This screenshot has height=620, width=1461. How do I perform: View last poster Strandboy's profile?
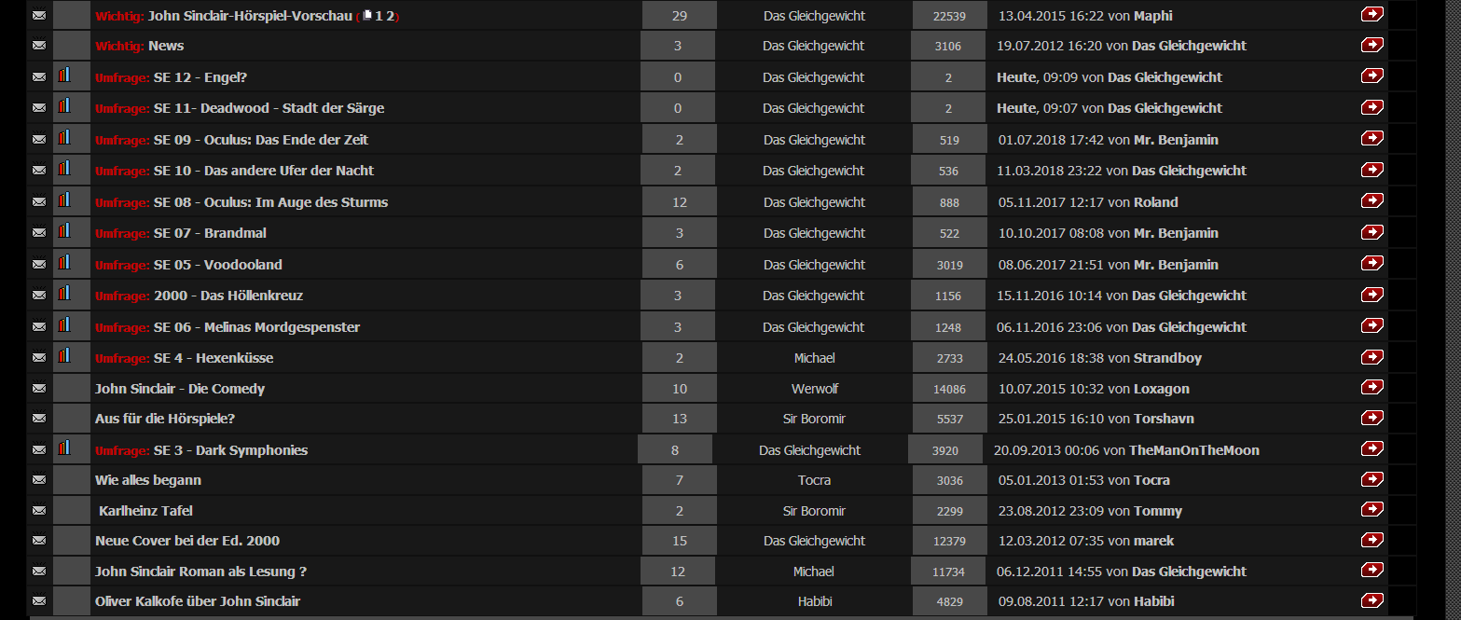pos(1167,358)
